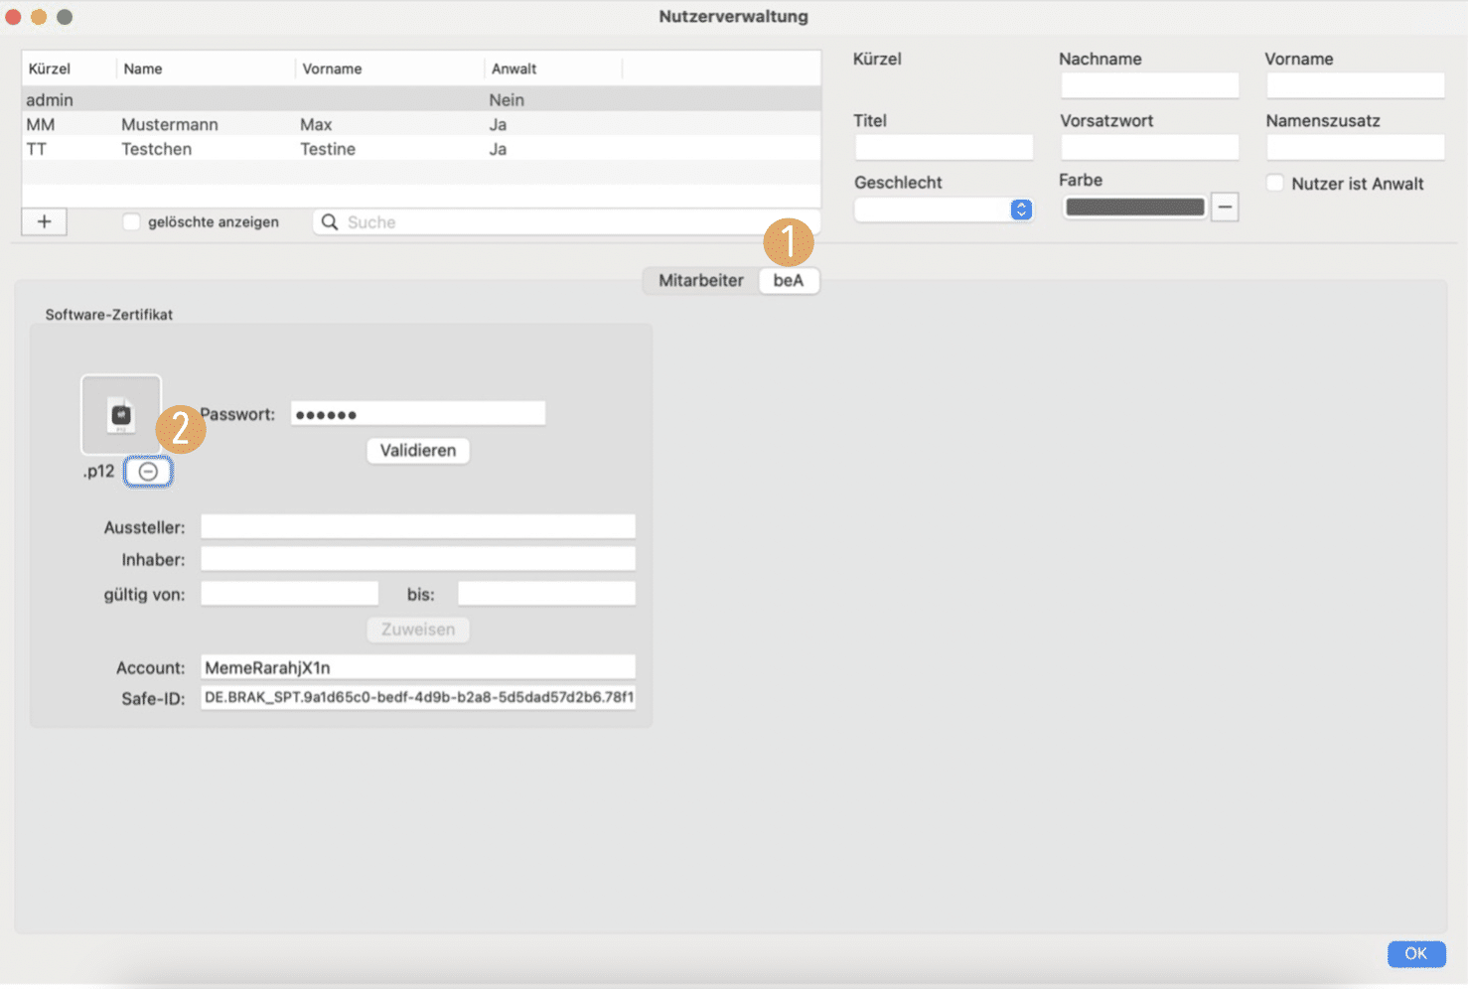This screenshot has width=1468, height=989.
Task: Select the Mustermann user row
Action: tap(421, 124)
